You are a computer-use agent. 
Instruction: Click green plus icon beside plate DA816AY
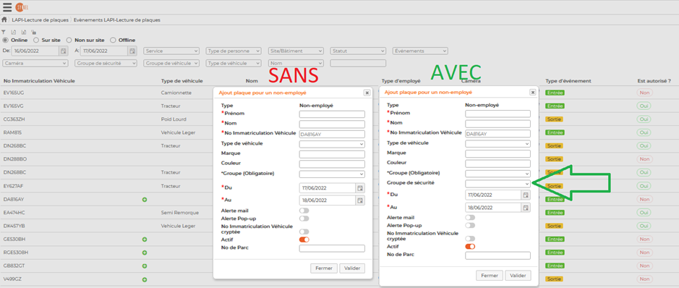pos(145,199)
